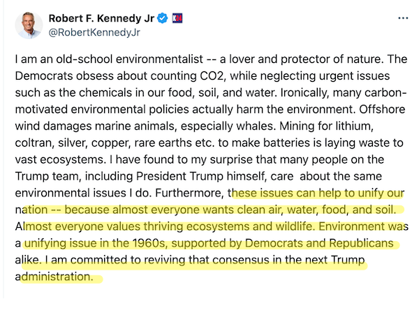Open Robert F. Kennedy Jr profile picture

pos(29,25)
